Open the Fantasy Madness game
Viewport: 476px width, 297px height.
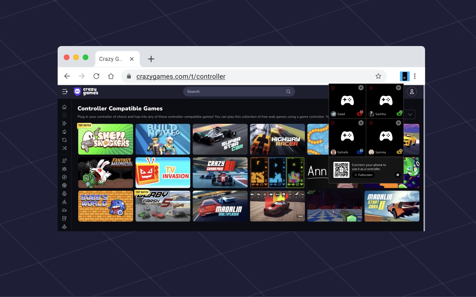[x=106, y=173]
